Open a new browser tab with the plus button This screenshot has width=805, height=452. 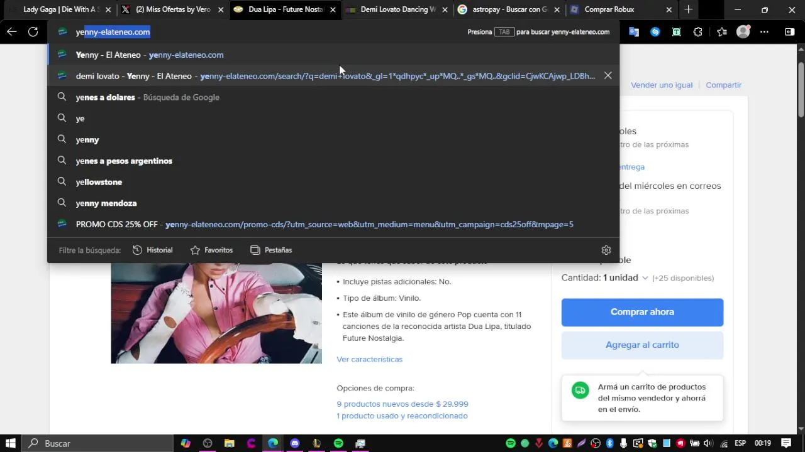[689, 9]
